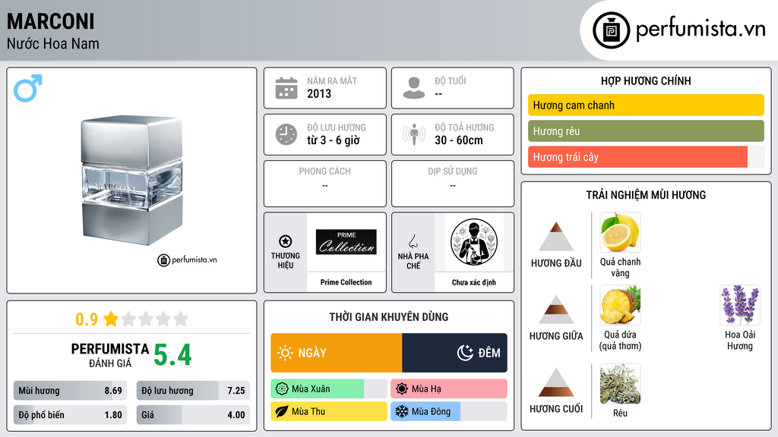Screen dimensions: 778x437
Task: Click the orange Ngày daytime section
Action: [x=337, y=353]
